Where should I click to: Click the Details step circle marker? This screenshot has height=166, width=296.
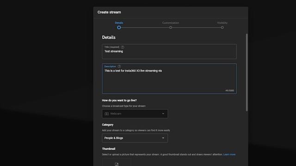(119, 28)
